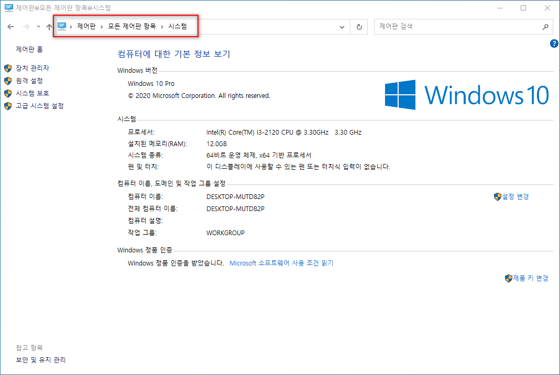The image size is (560, 375).
Task: Click 설정 변경 link
Action: pos(515,196)
